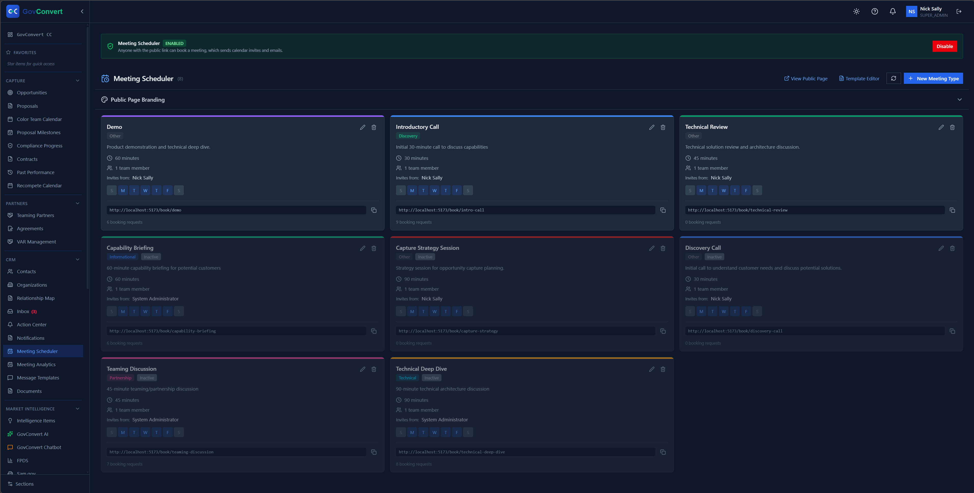Image resolution: width=974 pixels, height=493 pixels.
Task: Delete the Demo meeting type
Action: click(x=374, y=127)
